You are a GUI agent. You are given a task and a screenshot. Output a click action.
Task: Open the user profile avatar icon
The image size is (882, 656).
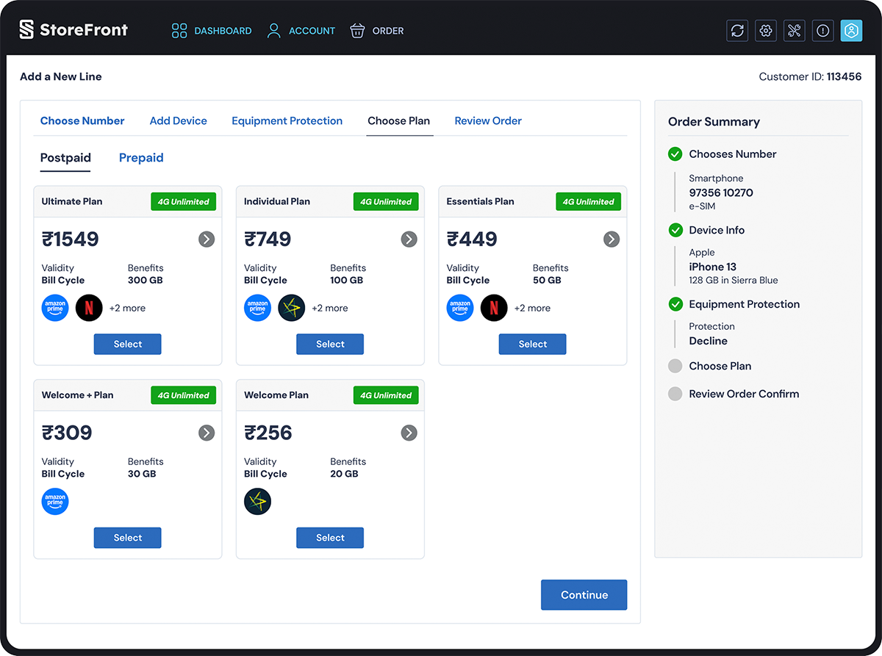[851, 31]
